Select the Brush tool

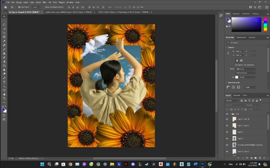(x=4, y=49)
